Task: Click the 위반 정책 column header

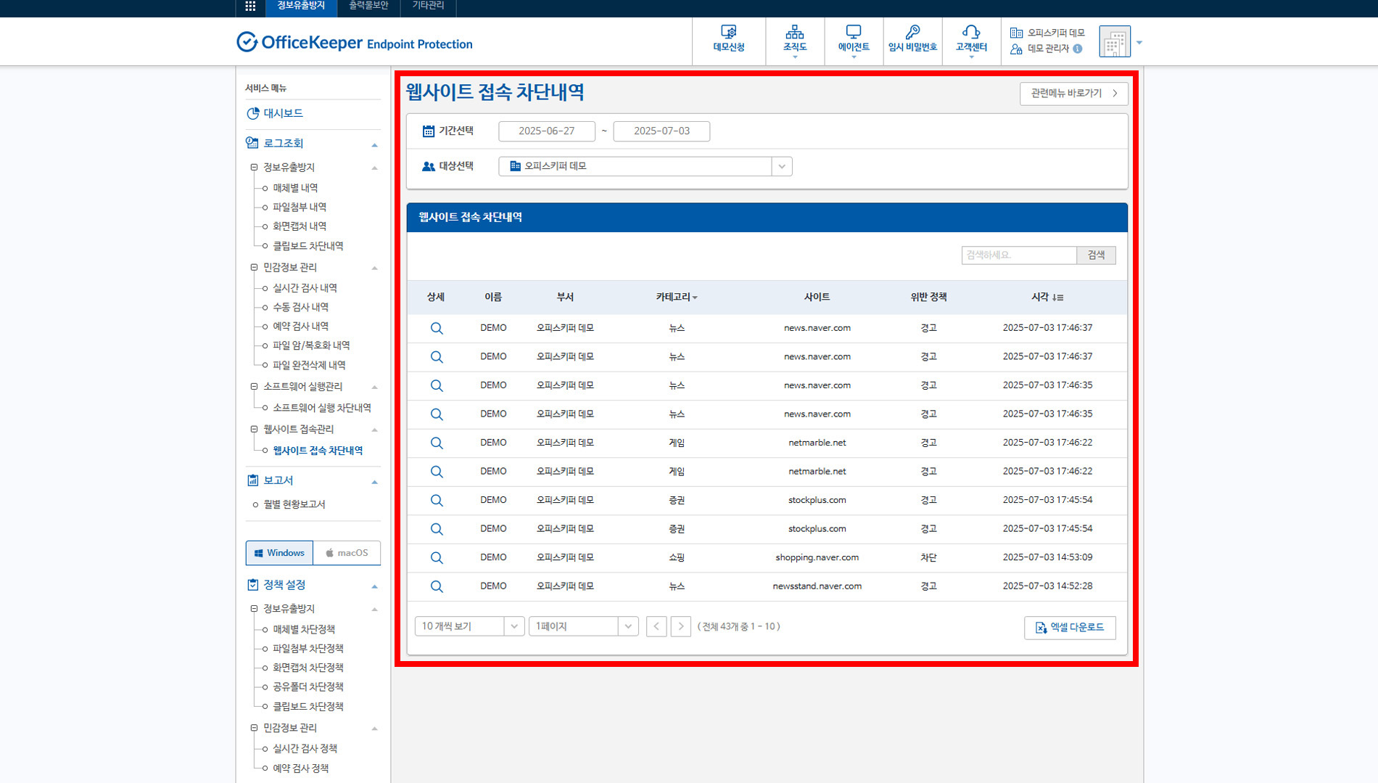Action: [x=928, y=298]
